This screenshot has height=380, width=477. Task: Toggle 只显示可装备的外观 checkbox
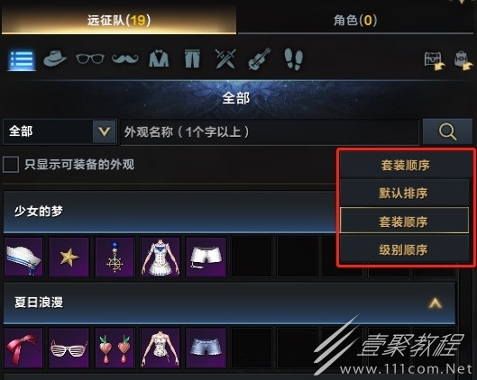[x=11, y=164]
